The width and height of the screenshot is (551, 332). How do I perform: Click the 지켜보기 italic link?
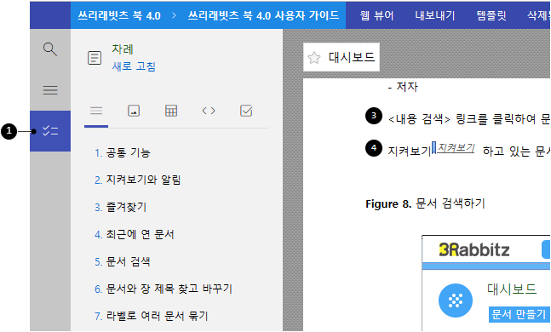point(456,148)
